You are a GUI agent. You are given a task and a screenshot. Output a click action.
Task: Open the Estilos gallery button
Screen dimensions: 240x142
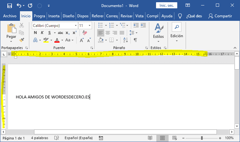(159, 33)
